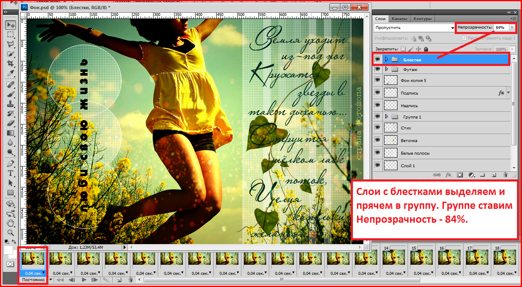The image size is (522, 287).
Task: Play the animation
Action: (84, 279)
